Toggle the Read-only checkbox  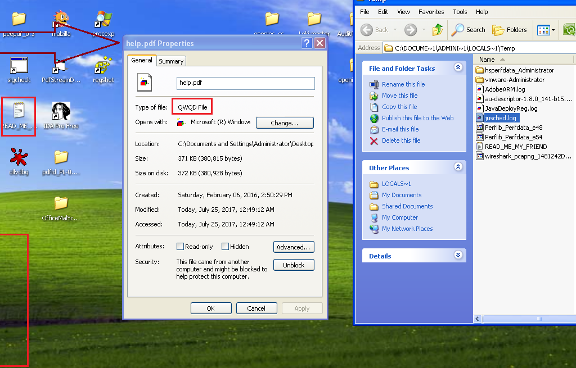click(x=180, y=247)
